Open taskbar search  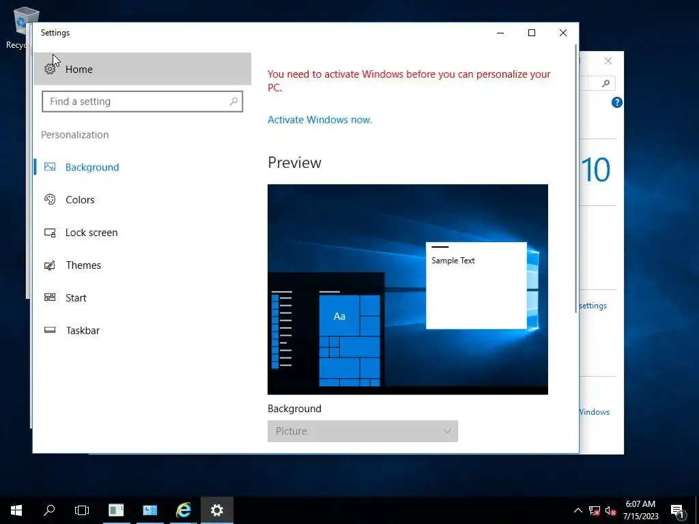point(49,510)
